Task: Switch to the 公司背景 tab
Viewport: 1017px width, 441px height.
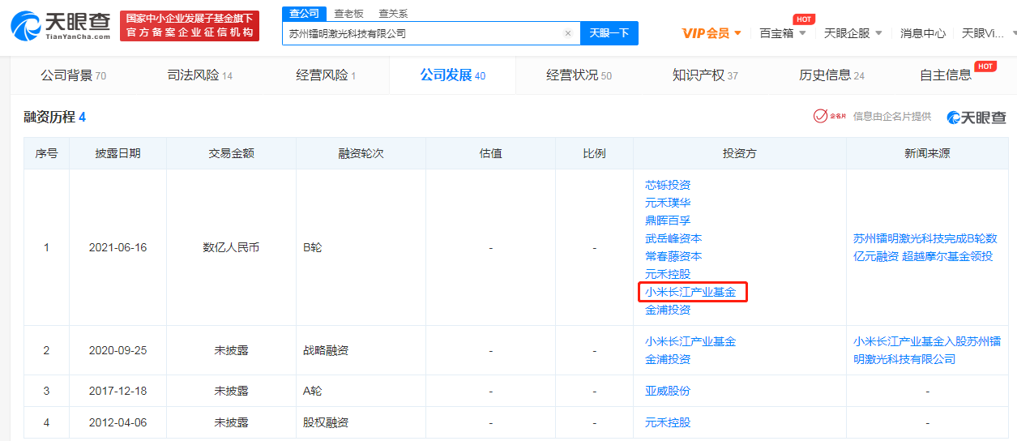Action: [73, 75]
